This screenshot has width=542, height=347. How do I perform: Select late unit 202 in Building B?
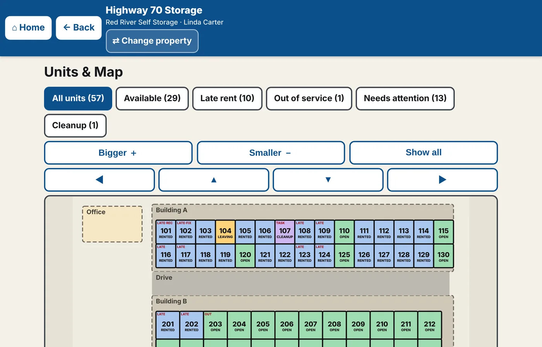click(192, 325)
